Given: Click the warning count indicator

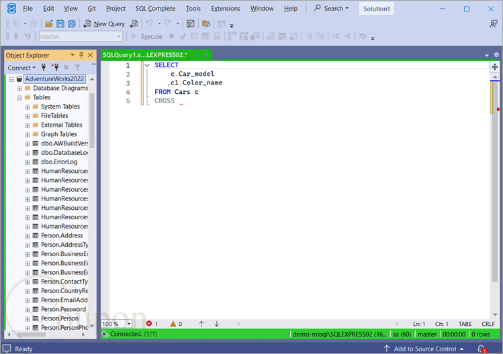Looking at the screenshot, I should 176,324.
